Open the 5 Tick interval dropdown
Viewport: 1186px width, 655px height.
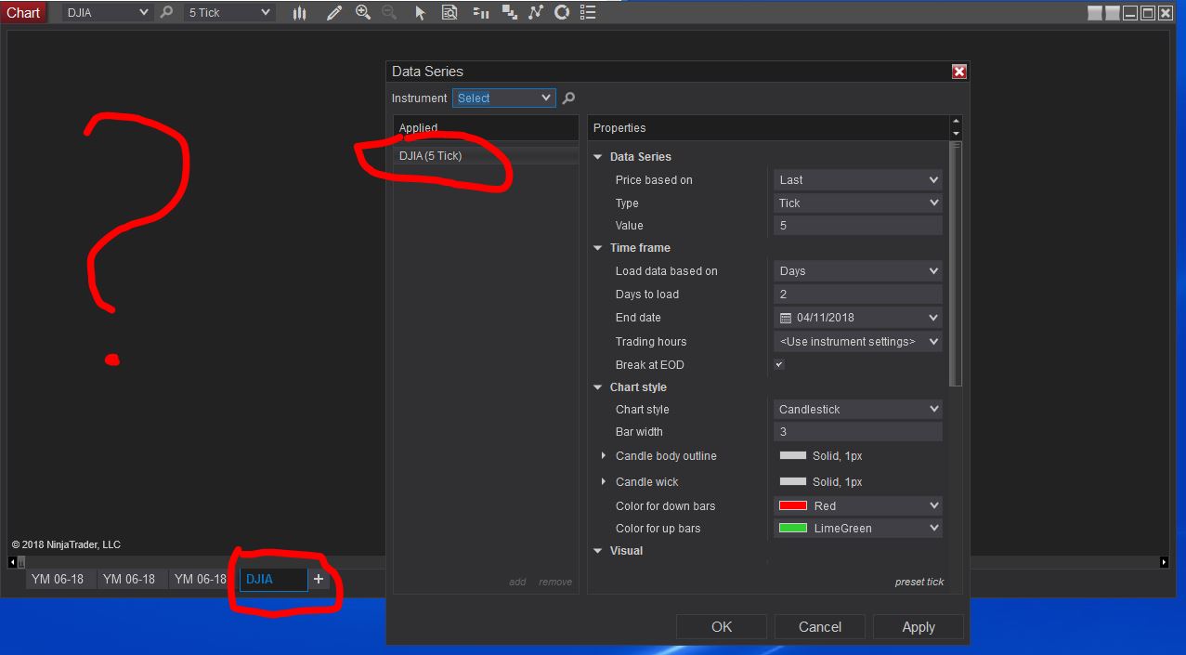[x=228, y=12]
